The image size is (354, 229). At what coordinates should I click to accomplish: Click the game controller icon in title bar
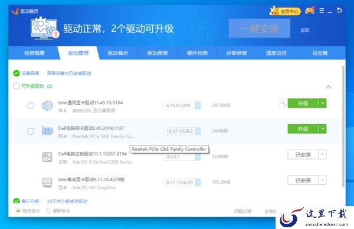(x=310, y=11)
